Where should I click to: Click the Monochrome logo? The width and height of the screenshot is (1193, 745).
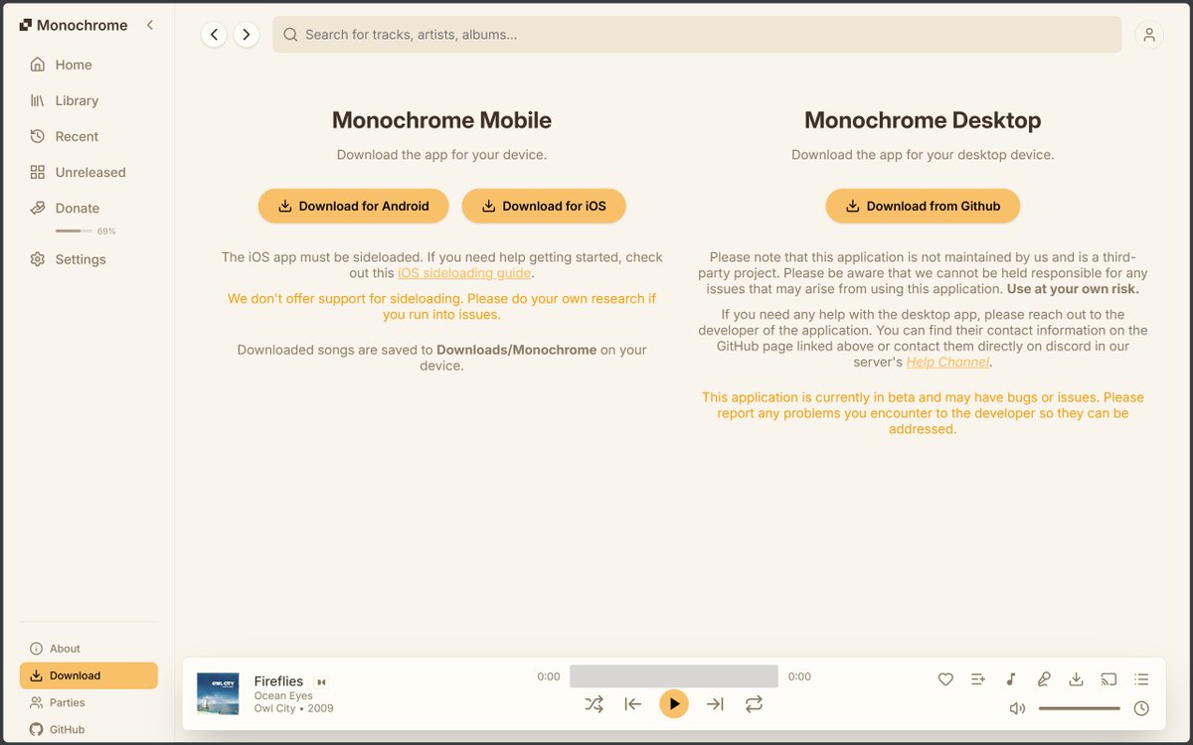pos(74,25)
